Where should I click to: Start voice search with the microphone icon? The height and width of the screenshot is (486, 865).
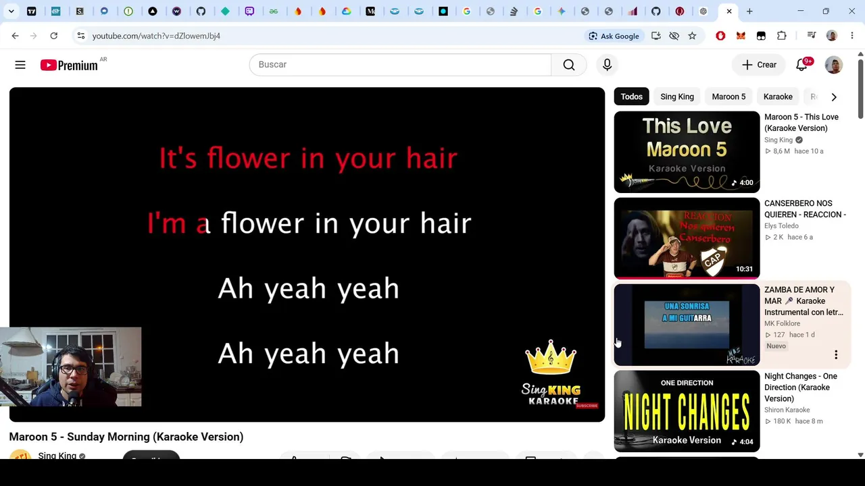point(607,65)
